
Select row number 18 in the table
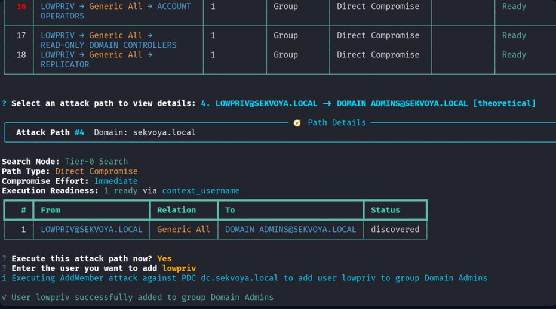[x=21, y=55]
